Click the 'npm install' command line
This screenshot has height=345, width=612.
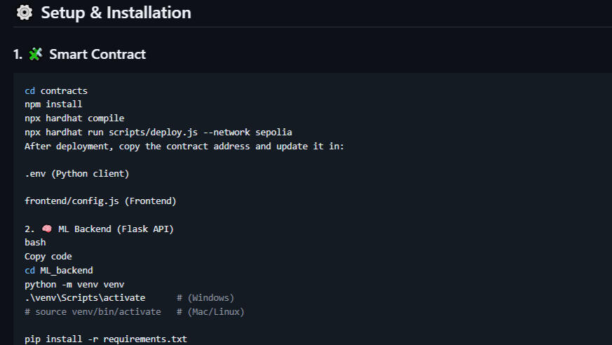coord(53,104)
